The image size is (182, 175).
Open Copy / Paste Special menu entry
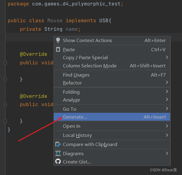(x=112, y=58)
